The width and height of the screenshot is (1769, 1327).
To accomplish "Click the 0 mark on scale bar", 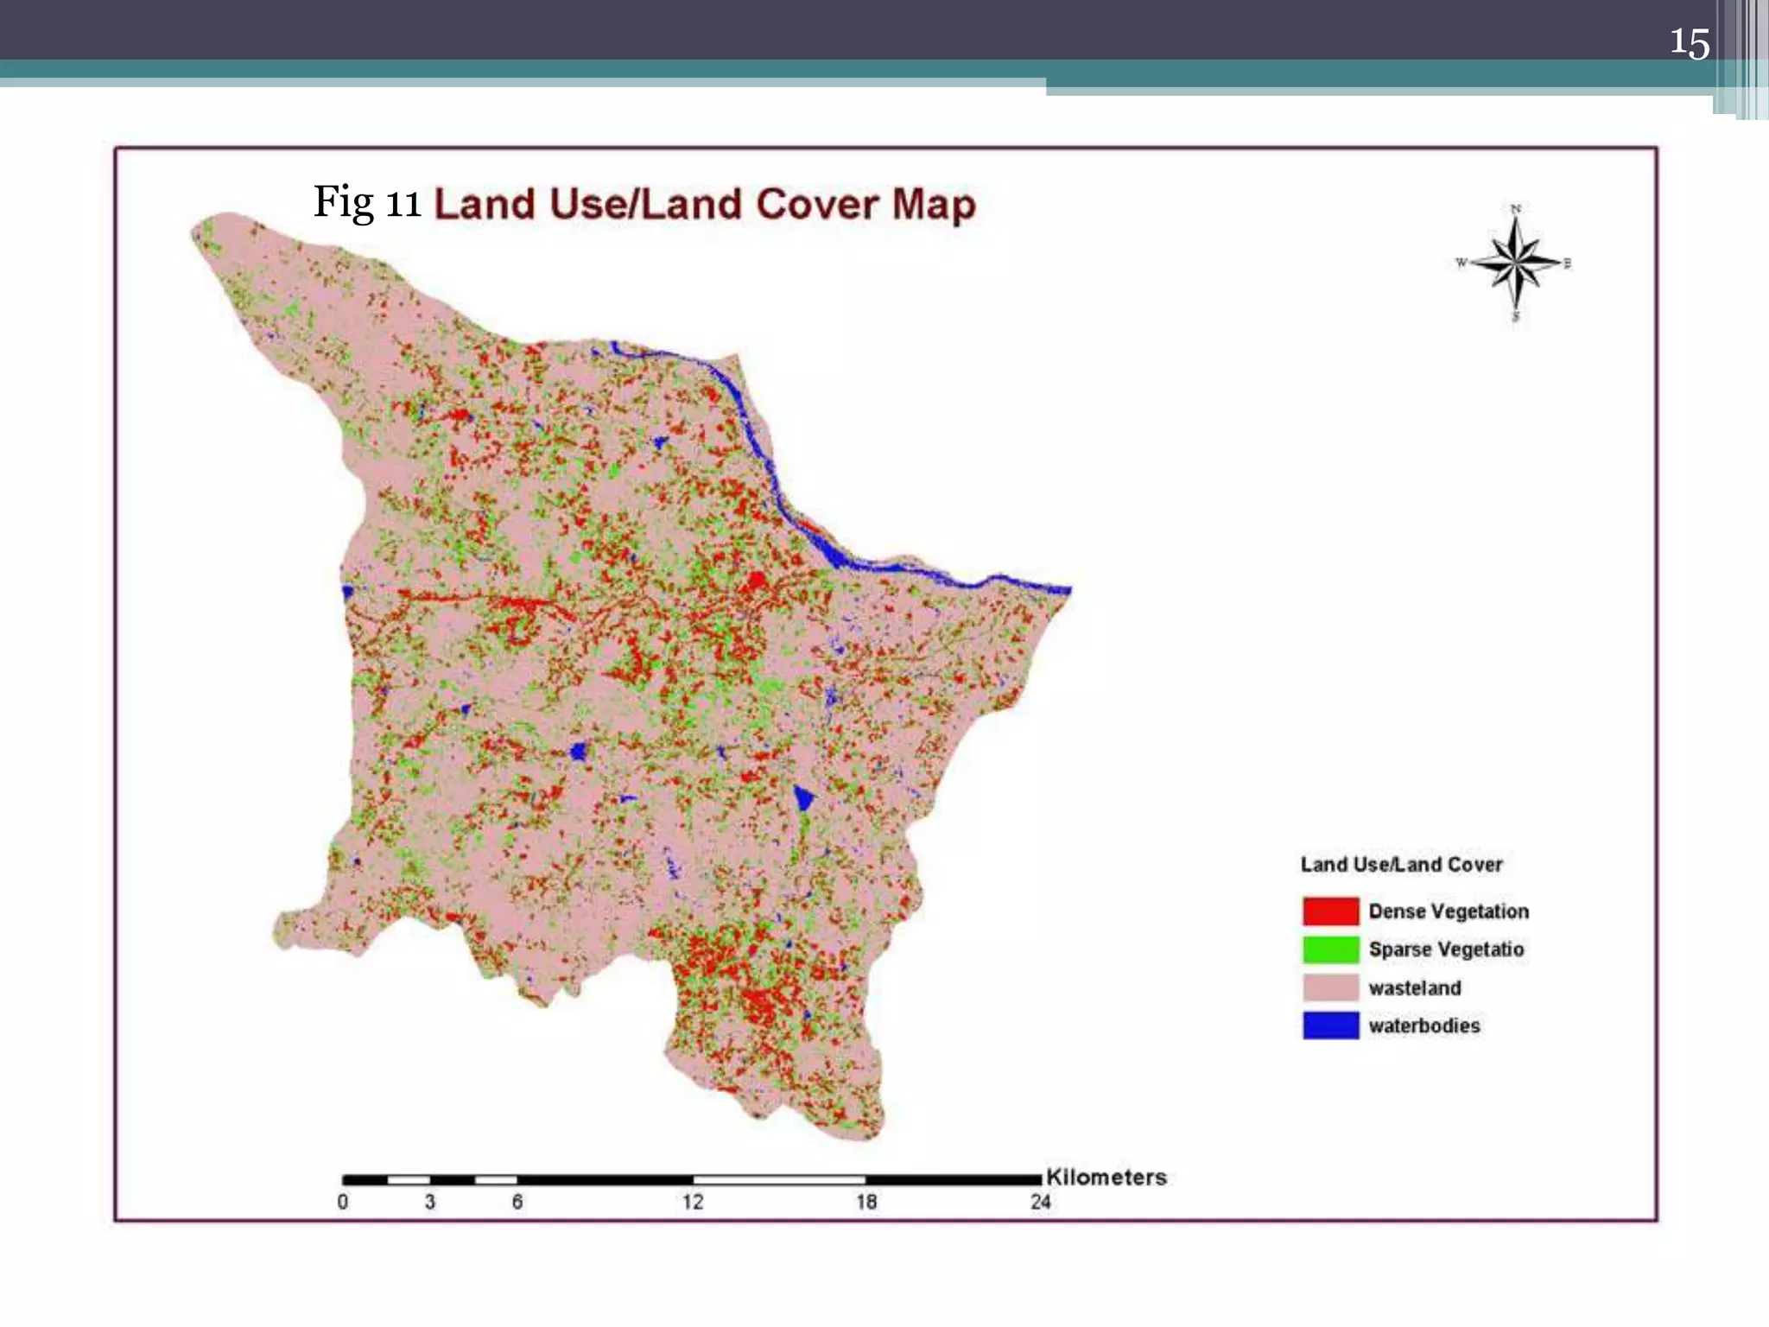I will tap(343, 1202).
